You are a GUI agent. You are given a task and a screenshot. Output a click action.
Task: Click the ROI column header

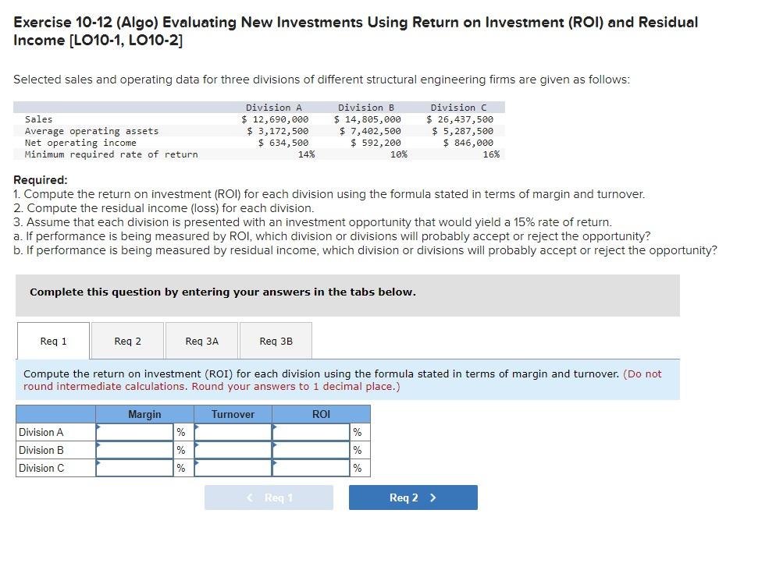pyautogui.click(x=321, y=414)
